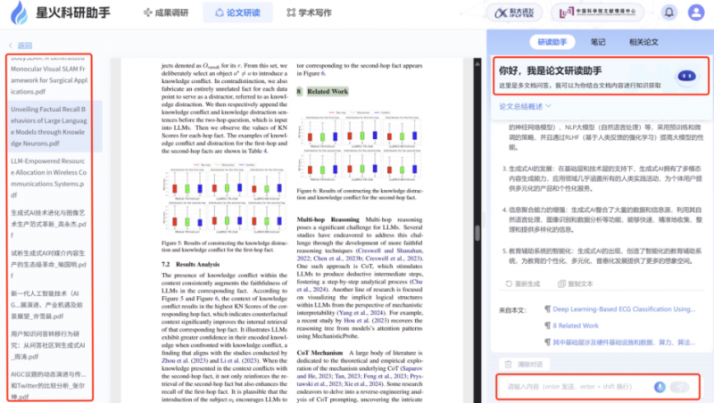Open the user profile avatar
The height and width of the screenshot is (403, 714).
pos(696,12)
